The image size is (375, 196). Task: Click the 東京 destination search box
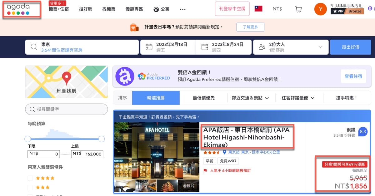[x=82, y=47]
